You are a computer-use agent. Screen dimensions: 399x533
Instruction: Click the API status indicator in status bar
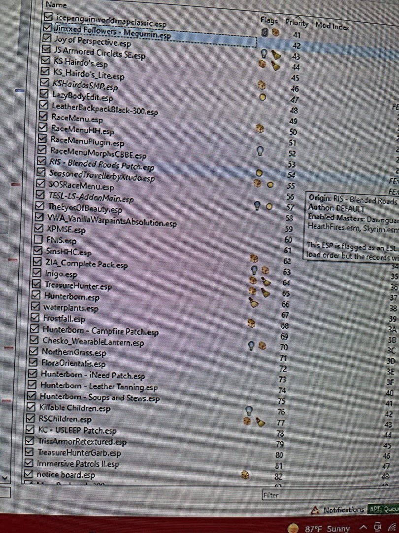[383, 509]
